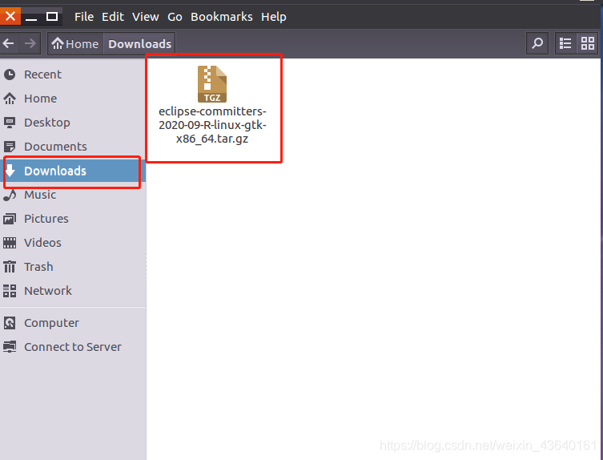The image size is (603, 460).
Task: Click the Documents icon in sidebar
Action: [10, 147]
